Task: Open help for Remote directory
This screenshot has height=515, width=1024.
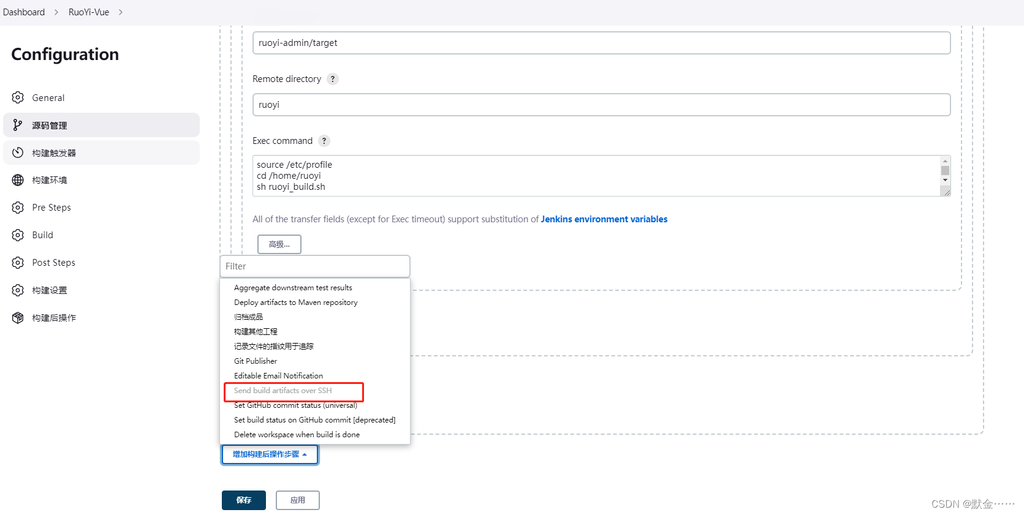Action: click(333, 79)
